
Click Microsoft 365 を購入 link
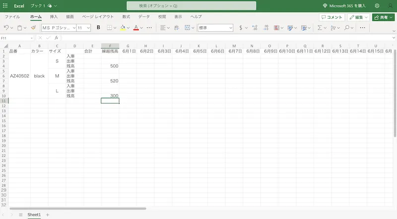pos(344,5)
